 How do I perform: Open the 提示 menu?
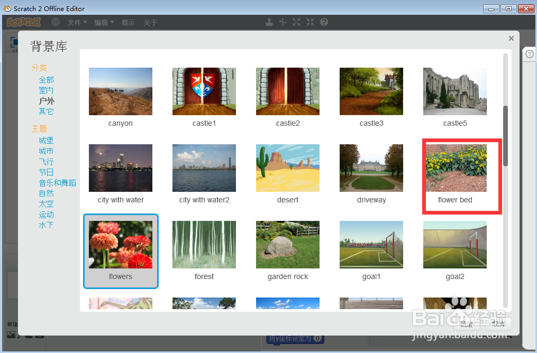pyautogui.click(x=128, y=23)
